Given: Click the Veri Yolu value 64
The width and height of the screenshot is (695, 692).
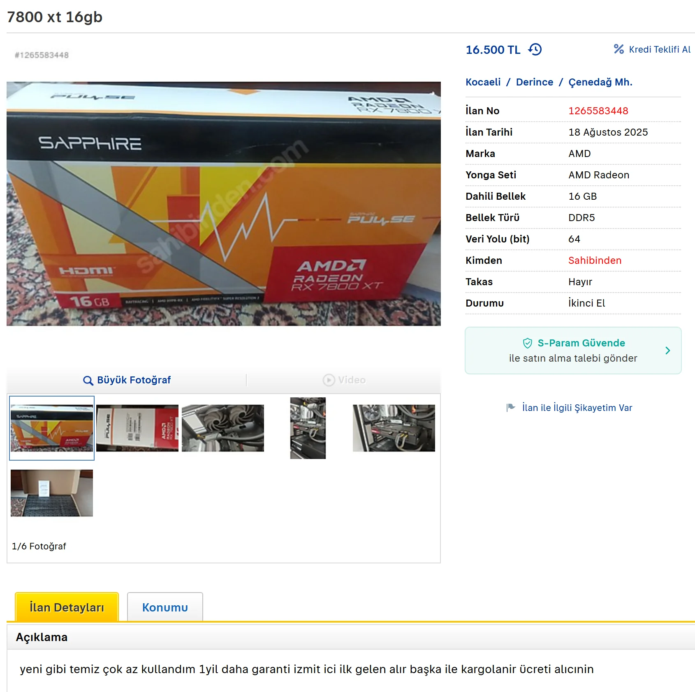Looking at the screenshot, I should [x=574, y=239].
